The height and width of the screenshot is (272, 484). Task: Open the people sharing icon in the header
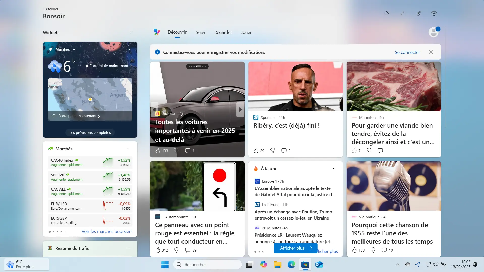point(419,13)
